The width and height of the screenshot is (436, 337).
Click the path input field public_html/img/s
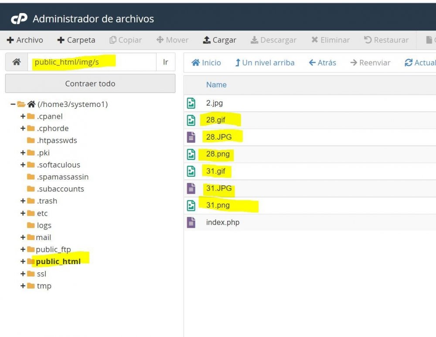click(x=92, y=62)
